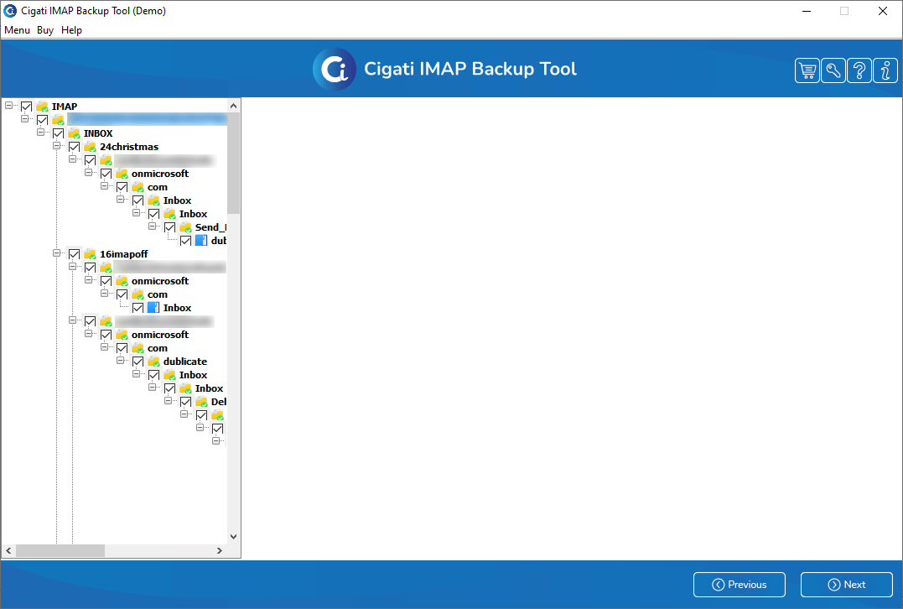903x609 pixels.
Task: Select the 24christmas folder label
Action: point(129,147)
